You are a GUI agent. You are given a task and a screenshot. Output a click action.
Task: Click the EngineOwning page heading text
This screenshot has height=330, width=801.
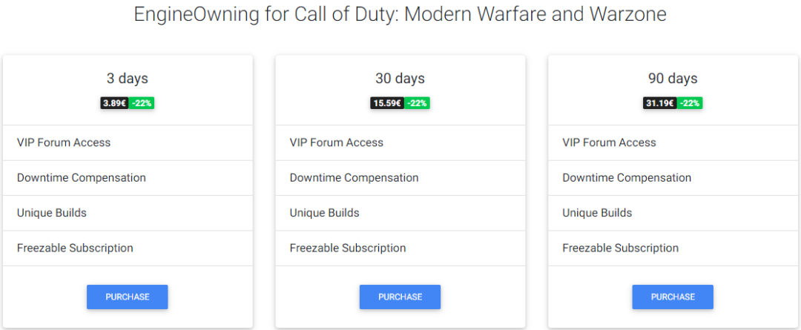(400, 14)
